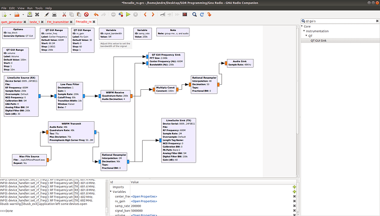Create a new flow graph
Screen dimensions: 380x216
(4, 14)
